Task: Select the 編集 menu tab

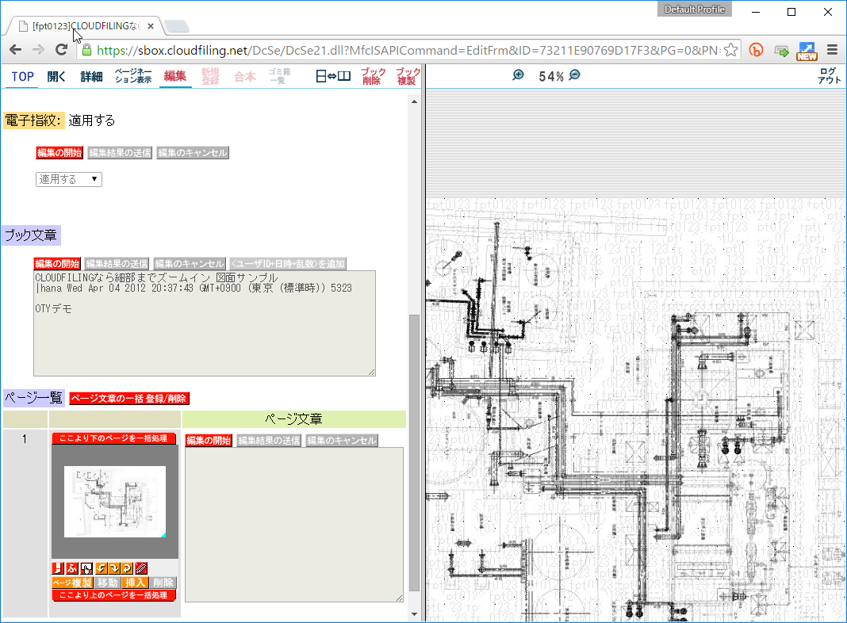Action: [175, 76]
